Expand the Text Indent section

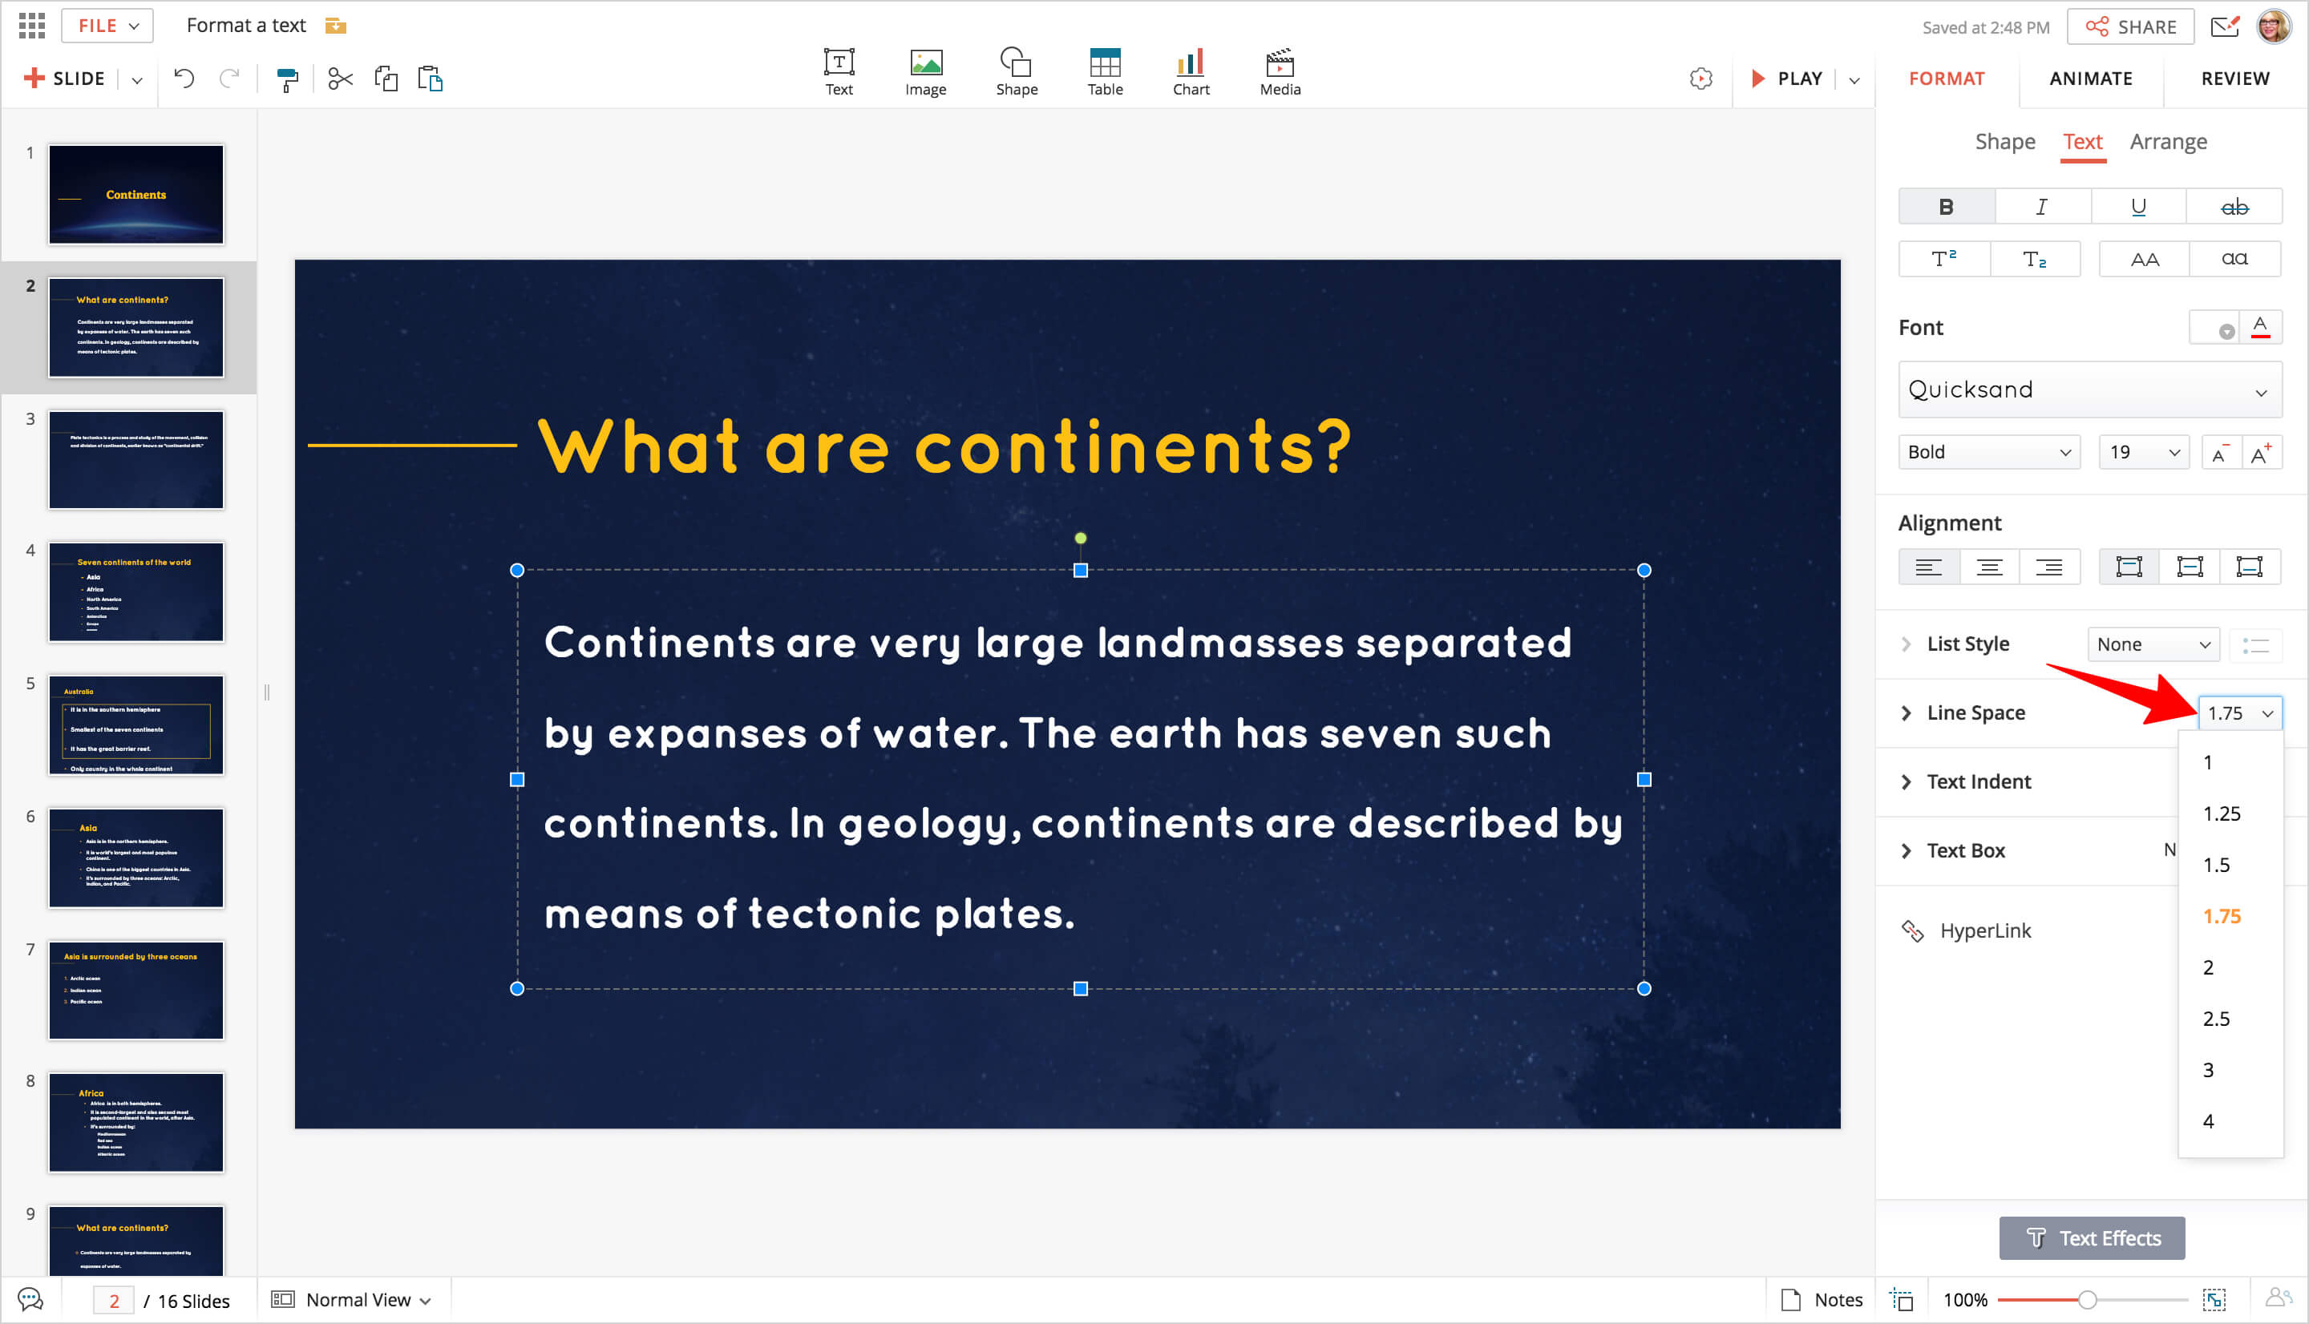(x=1978, y=782)
